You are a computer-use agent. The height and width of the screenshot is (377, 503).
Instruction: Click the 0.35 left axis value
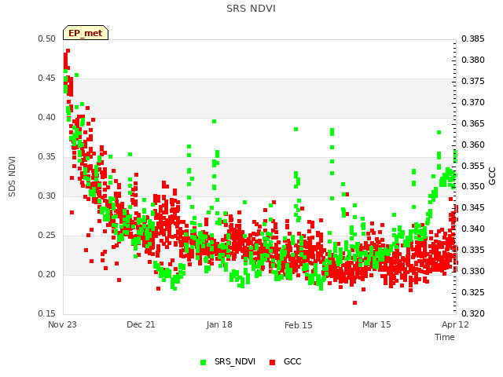tap(47, 157)
